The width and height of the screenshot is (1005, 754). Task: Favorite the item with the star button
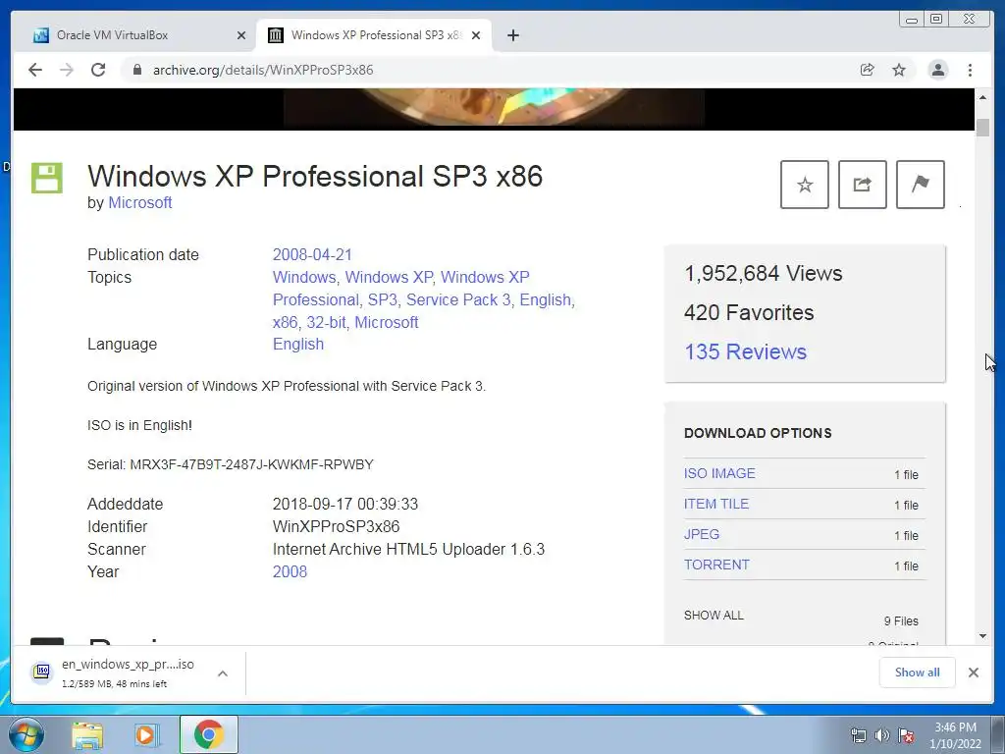pos(805,185)
